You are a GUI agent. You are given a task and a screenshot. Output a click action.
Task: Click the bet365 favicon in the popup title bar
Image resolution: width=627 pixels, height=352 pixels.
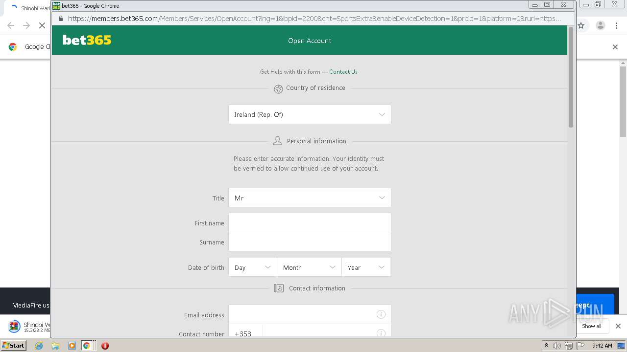point(56,6)
